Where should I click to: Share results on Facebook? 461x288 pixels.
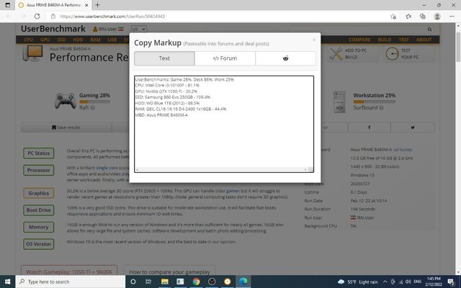[370, 127]
